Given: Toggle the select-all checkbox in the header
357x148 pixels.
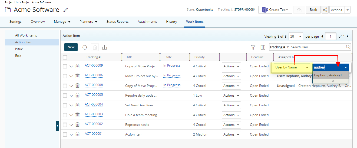Looking at the screenshot, I should pos(65,57).
